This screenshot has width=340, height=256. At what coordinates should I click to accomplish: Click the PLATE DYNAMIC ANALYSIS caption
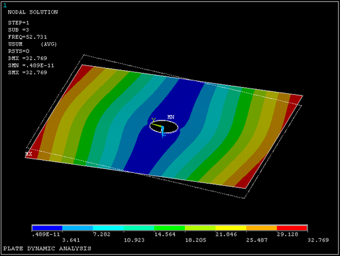47,249
